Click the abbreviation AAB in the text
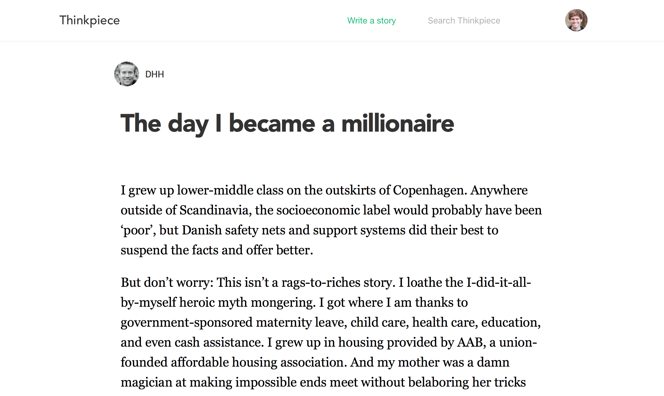This screenshot has height=396, width=664. pyautogui.click(x=472, y=343)
